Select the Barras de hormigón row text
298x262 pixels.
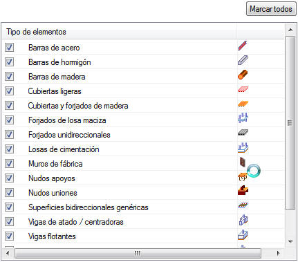59,62
